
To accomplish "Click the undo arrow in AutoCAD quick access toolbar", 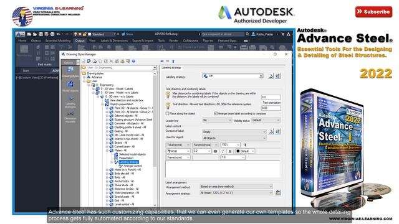I will pyautogui.click(x=58, y=34).
